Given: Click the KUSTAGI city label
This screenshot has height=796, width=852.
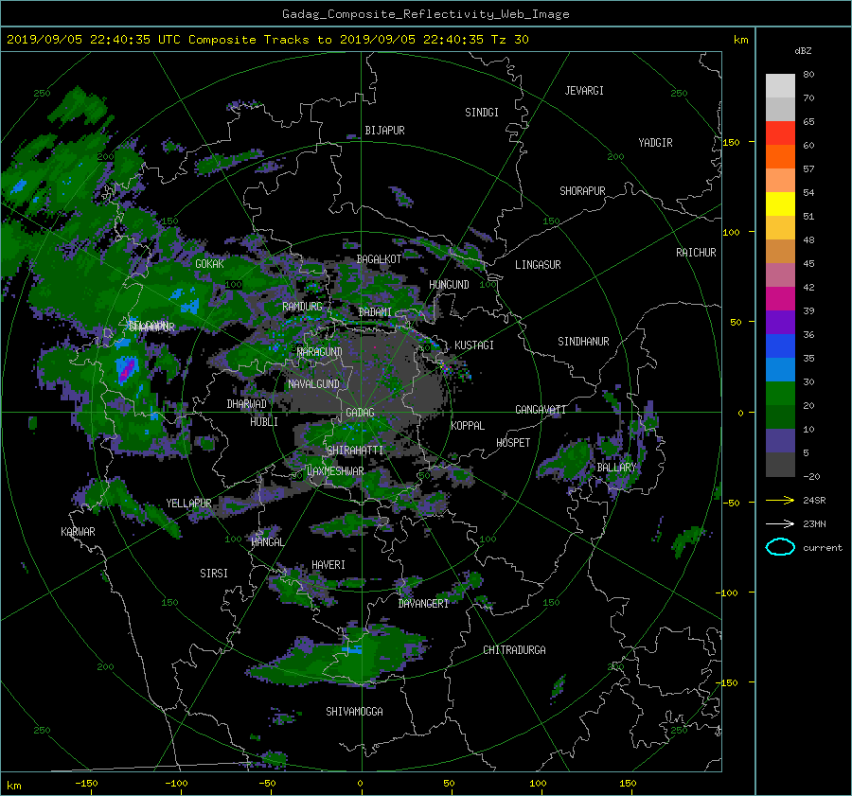Looking at the screenshot, I should point(474,345).
